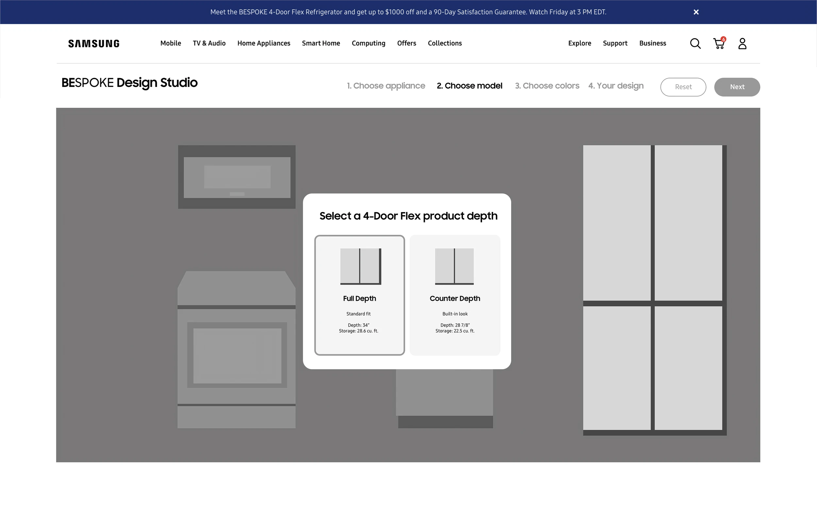Click the Counter Depth refrigerator icon
The width and height of the screenshot is (817, 506).
(454, 266)
